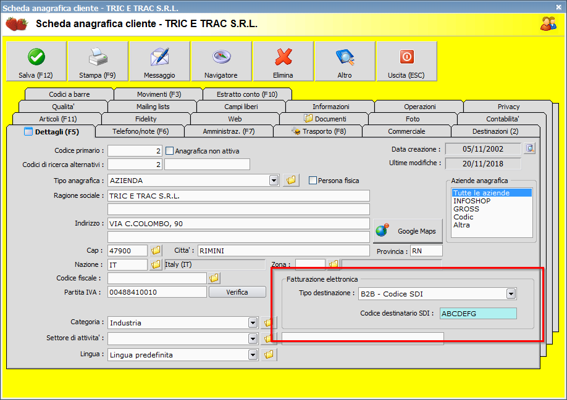Select Tutte le aziende in the list

click(x=492, y=193)
